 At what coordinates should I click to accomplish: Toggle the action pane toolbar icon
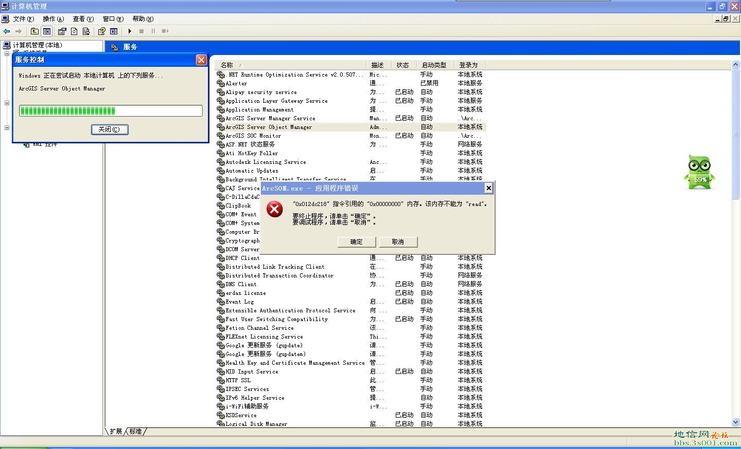tap(114, 31)
